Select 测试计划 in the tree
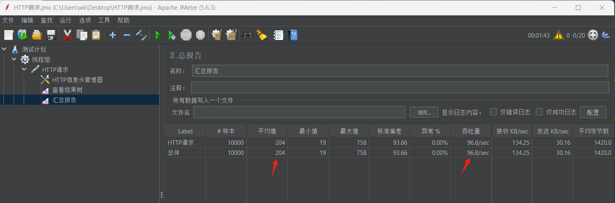Viewport: 615px width, 203px height. pyautogui.click(x=34, y=49)
